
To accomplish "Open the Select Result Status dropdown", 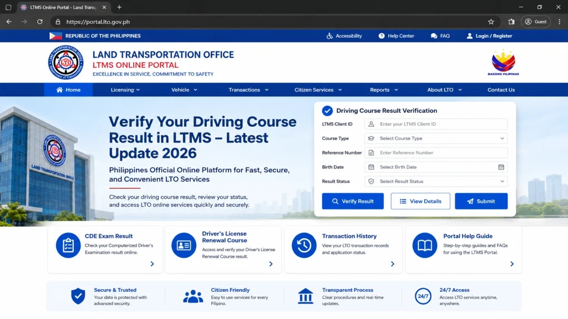I will pyautogui.click(x=436, y=182).
